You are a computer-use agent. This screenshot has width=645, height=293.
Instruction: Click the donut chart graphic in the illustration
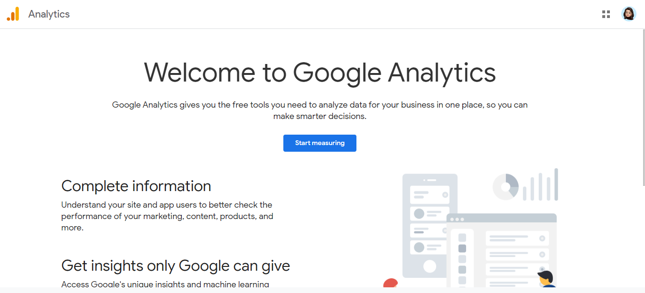506,187
